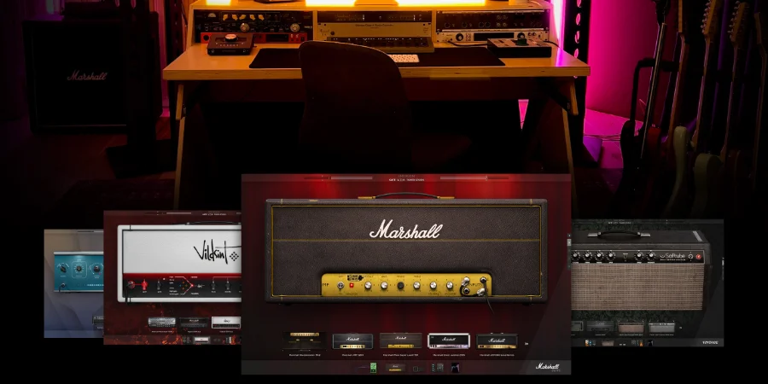Viewport: 768px width, 384px height.
Task: Click the Vildsint signature logo on white amp
Action: (x=216, y=252)
